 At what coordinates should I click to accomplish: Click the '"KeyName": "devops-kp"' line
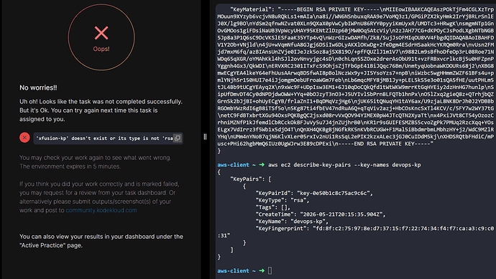coord(292,221)
